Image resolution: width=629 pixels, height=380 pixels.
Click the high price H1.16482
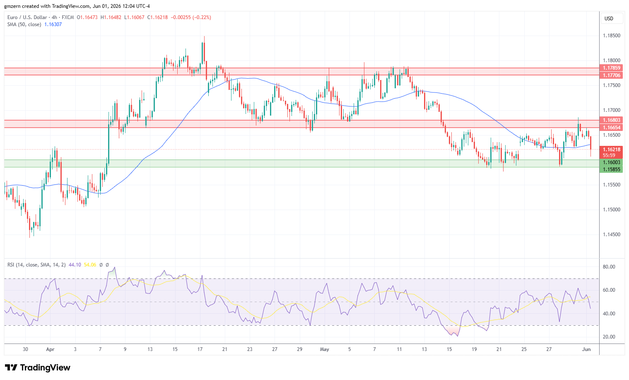[111, 17]
